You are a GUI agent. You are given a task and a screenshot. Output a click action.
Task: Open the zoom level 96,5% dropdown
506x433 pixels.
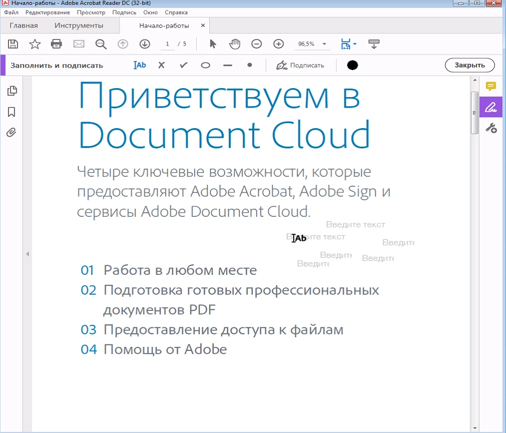tap(312, 44)
